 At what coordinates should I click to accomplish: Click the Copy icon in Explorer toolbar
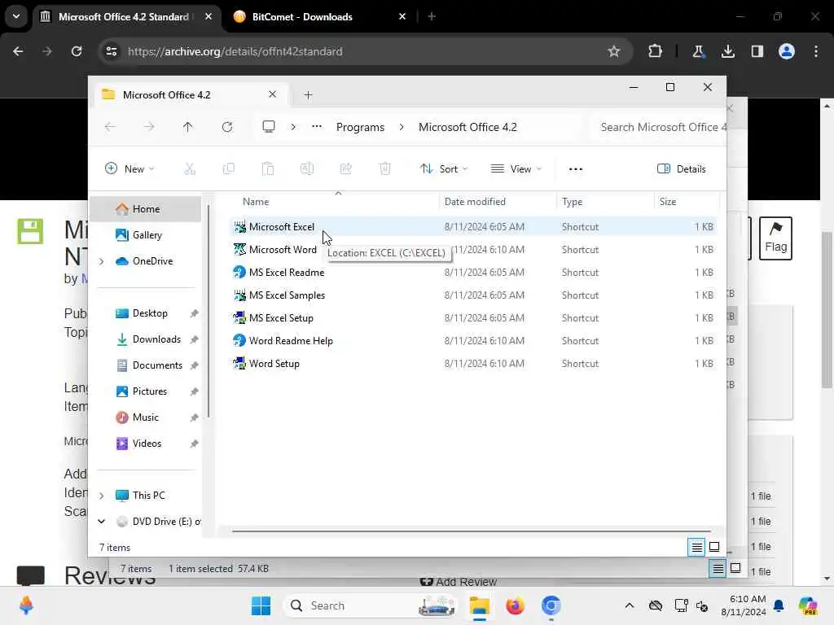coord(229,169)
